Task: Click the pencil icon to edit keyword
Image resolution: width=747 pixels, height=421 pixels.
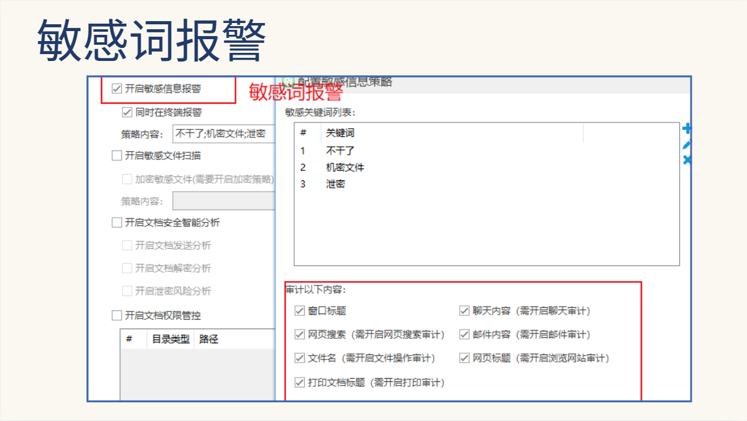Action: tap(687, 145)
